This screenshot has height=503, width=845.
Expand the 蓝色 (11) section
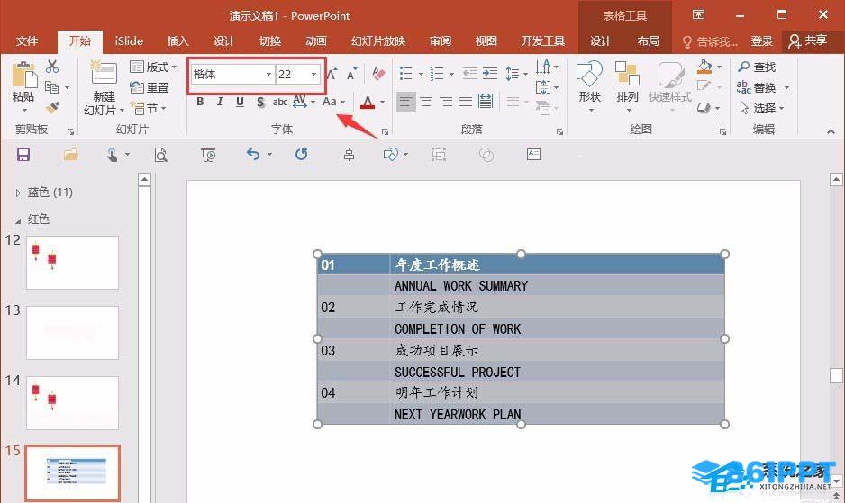(x=18, y=193)
